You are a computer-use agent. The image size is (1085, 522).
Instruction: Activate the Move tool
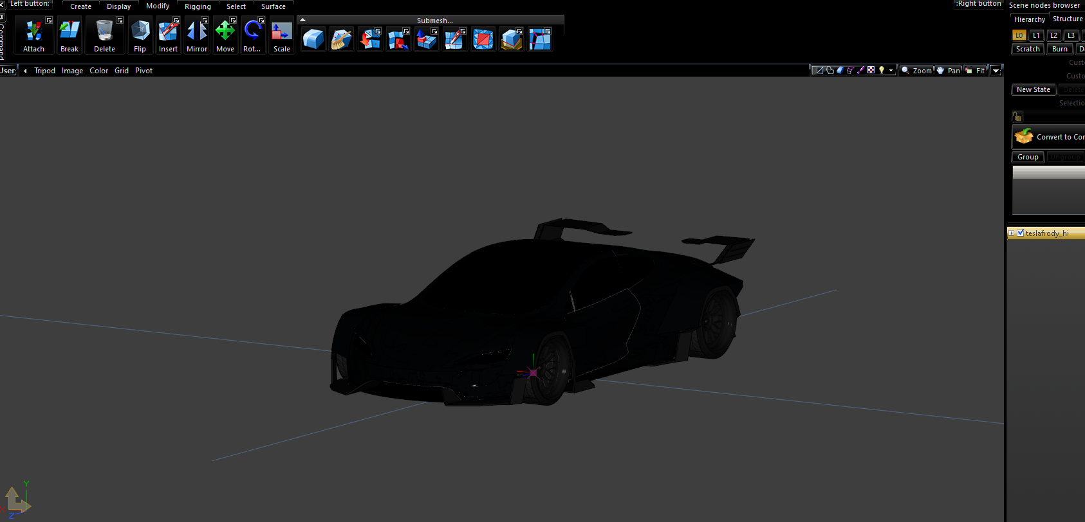tap(225, 35)
